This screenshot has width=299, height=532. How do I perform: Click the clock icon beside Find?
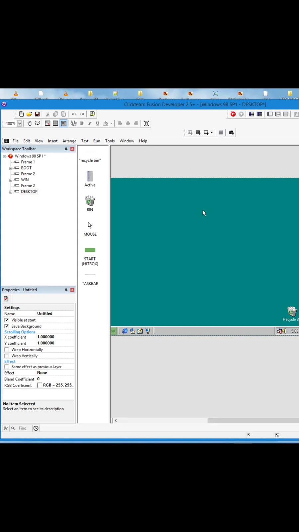[36, 428]
